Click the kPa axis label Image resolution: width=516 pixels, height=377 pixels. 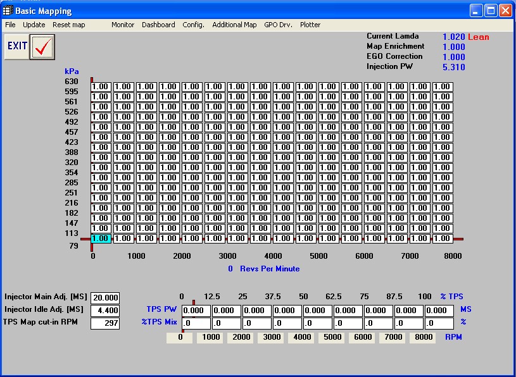point(72,71)
